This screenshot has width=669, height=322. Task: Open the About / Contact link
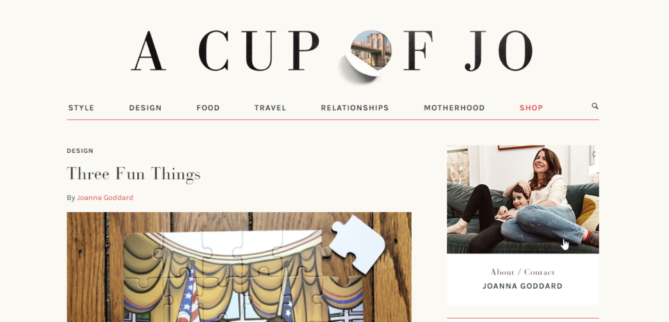click(x=523, y=272)
